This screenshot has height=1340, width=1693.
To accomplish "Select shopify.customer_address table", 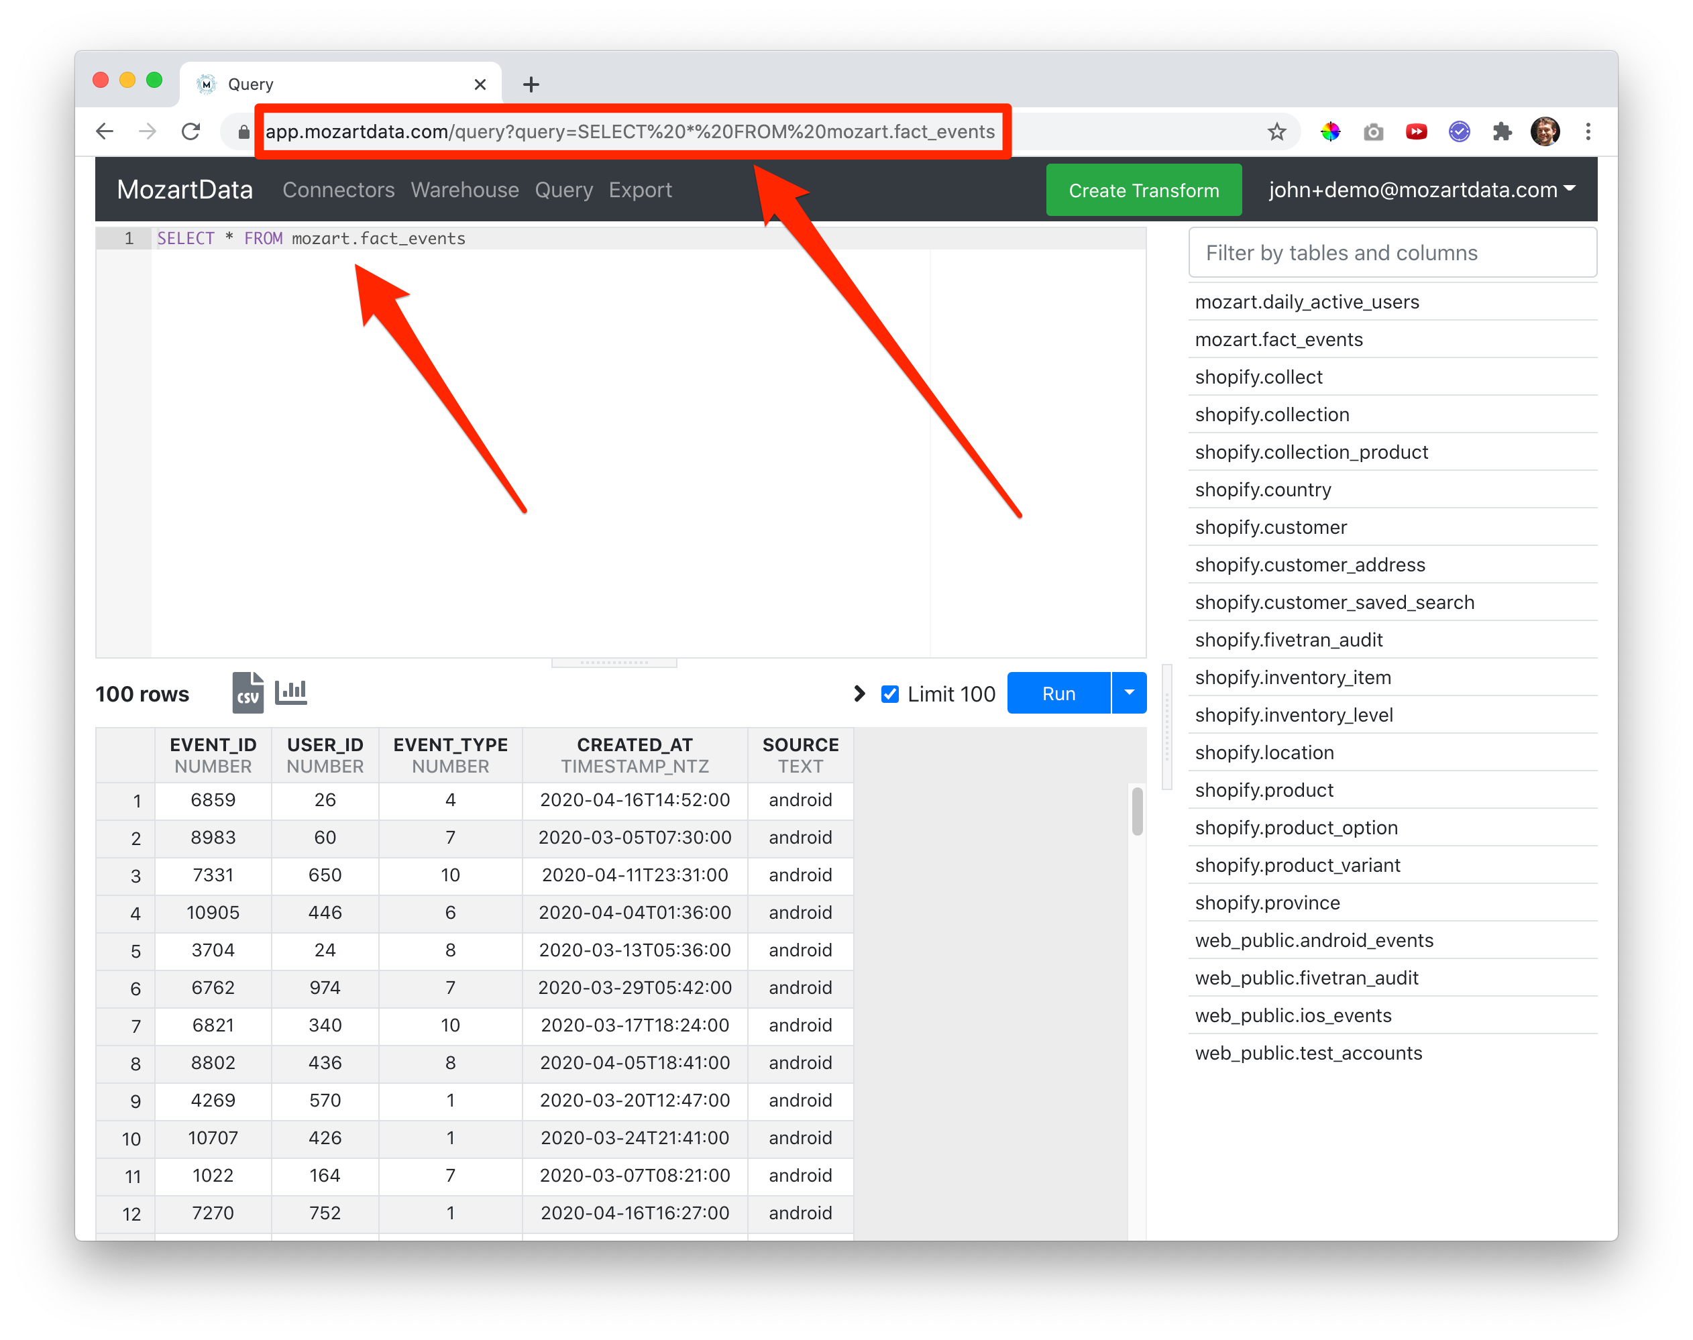I will pos(1392,565).
